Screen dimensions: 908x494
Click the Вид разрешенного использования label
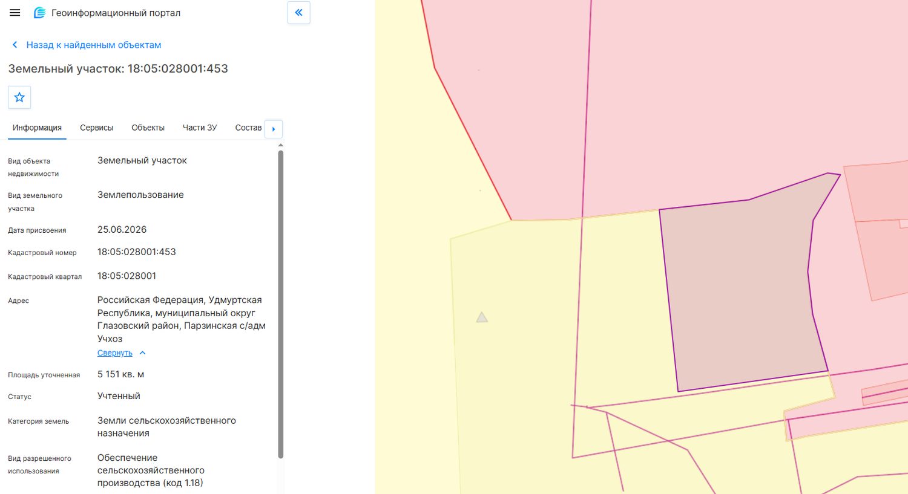pyautogui.click(x=39, y=465)
